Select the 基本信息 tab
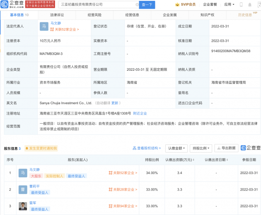 click(19, 15)
